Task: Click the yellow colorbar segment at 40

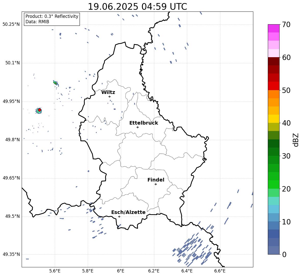Action: coord(273,119)
